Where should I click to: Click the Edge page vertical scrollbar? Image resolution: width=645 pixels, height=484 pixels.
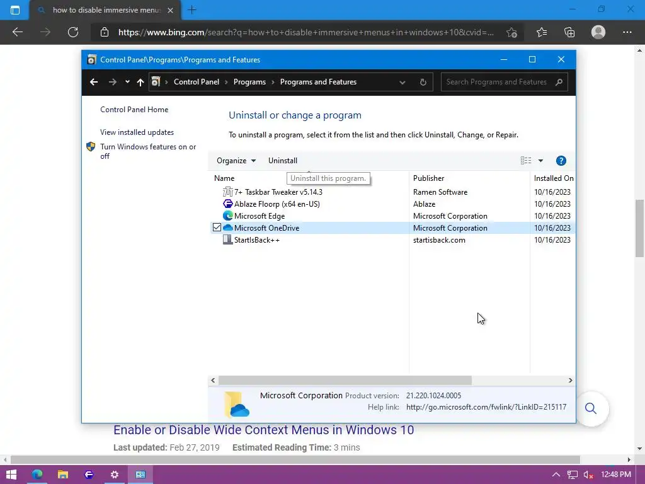coord(639,228)
